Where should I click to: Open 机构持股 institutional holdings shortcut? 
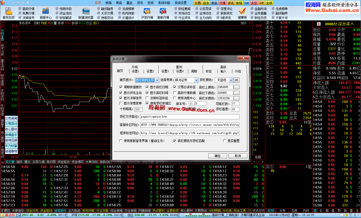[126, 13]
